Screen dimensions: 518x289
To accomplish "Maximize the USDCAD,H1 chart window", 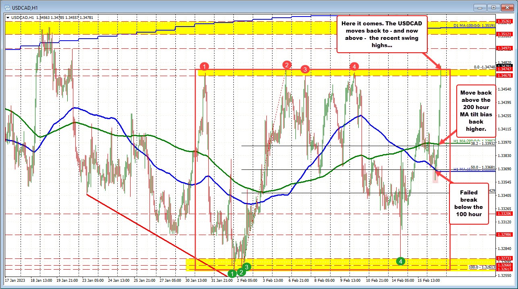I will click(493, 7).
